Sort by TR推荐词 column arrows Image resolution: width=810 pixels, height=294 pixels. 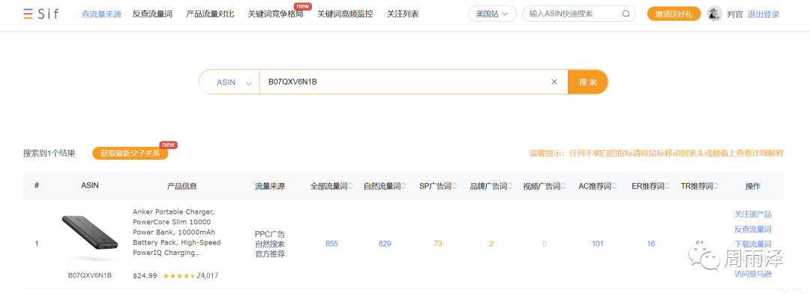point(716,186)
